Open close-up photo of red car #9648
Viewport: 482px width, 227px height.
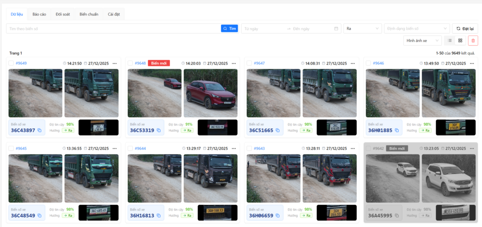coord(210,93)
